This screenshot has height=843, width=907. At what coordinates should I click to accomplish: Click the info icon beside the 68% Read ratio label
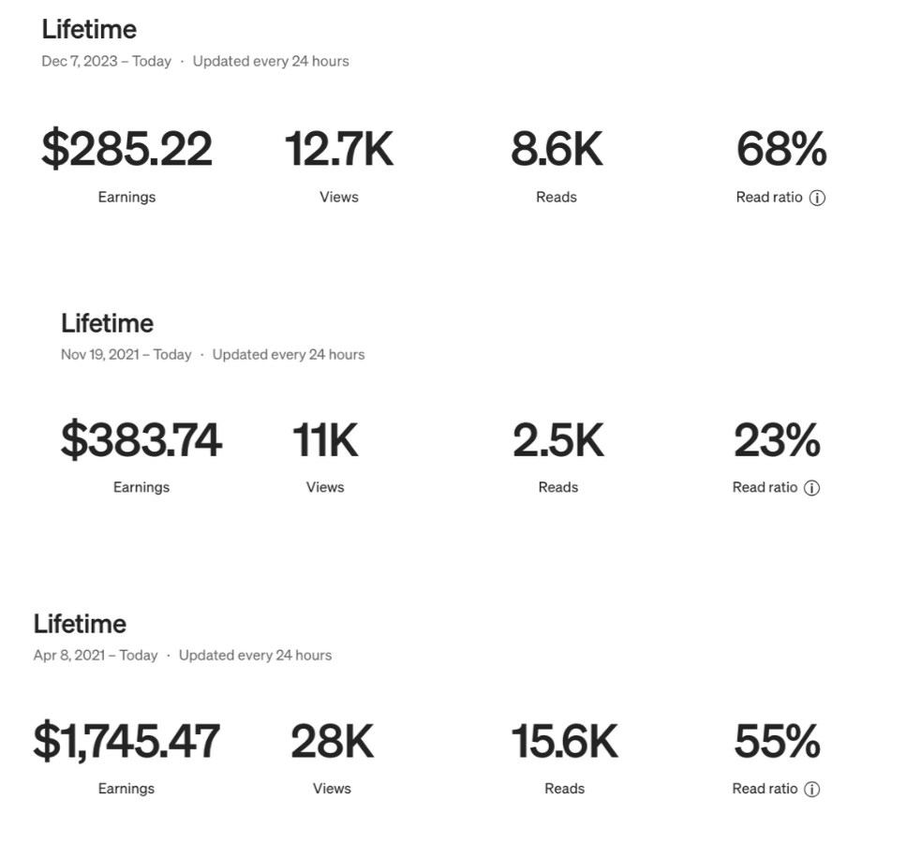pyautogui.click(x=817, y=198)
